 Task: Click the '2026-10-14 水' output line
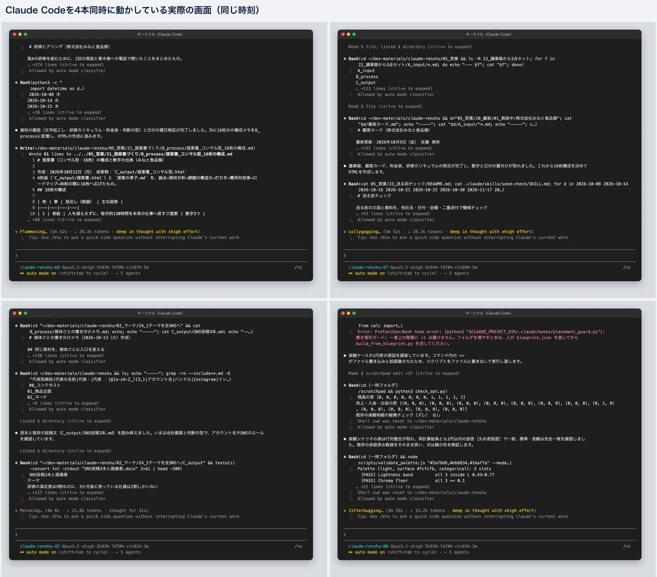click(43, 101)
